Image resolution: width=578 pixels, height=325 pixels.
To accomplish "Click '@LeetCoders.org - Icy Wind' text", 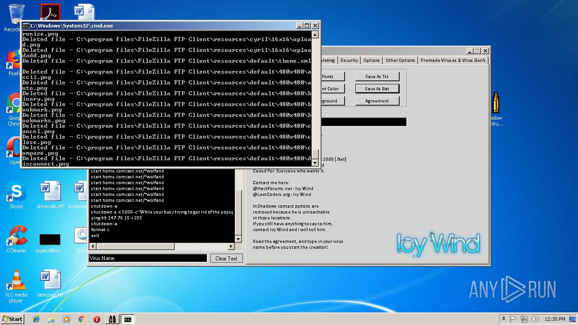I will point(282,195).
